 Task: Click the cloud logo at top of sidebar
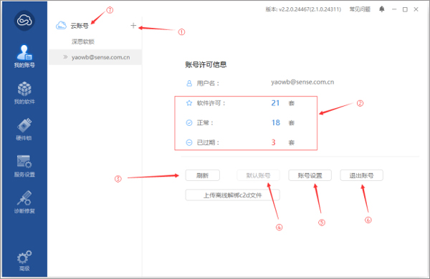[x=24, y=21]
